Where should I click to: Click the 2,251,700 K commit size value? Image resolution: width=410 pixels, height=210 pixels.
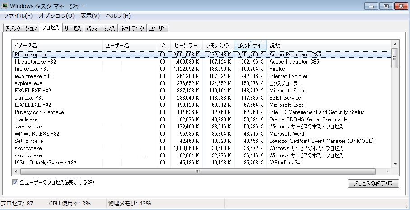coord(250,55)
